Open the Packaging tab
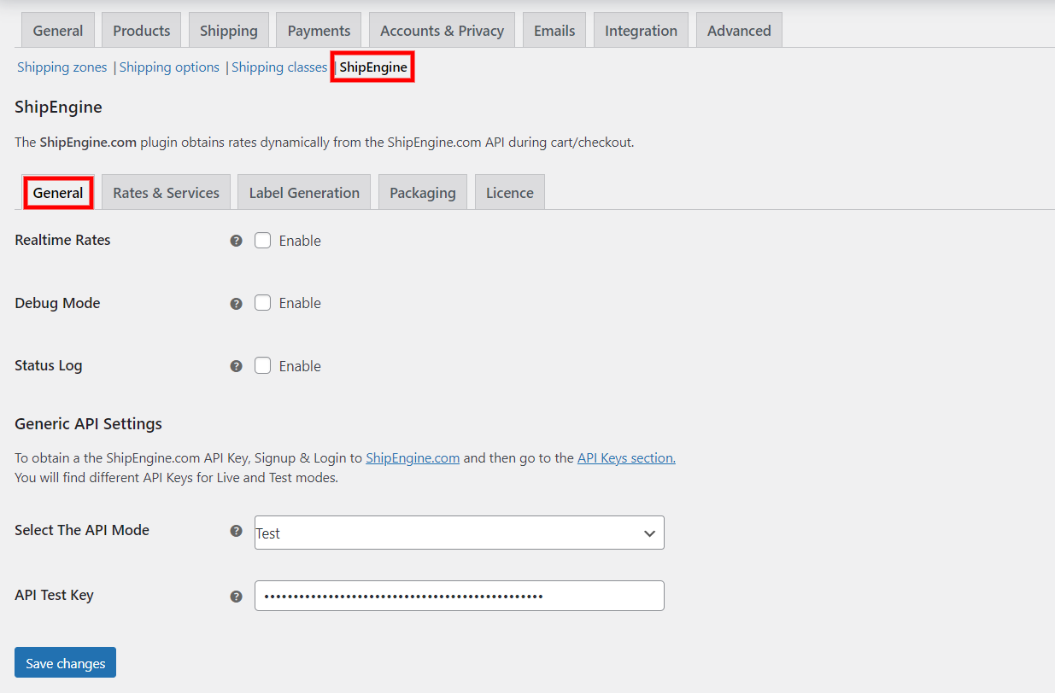Viewport: 1055px width, 693px height. (423, 193)
